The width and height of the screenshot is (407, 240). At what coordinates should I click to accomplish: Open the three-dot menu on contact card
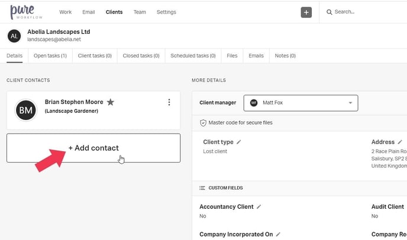pyautogui.click(x=169, y=102)
